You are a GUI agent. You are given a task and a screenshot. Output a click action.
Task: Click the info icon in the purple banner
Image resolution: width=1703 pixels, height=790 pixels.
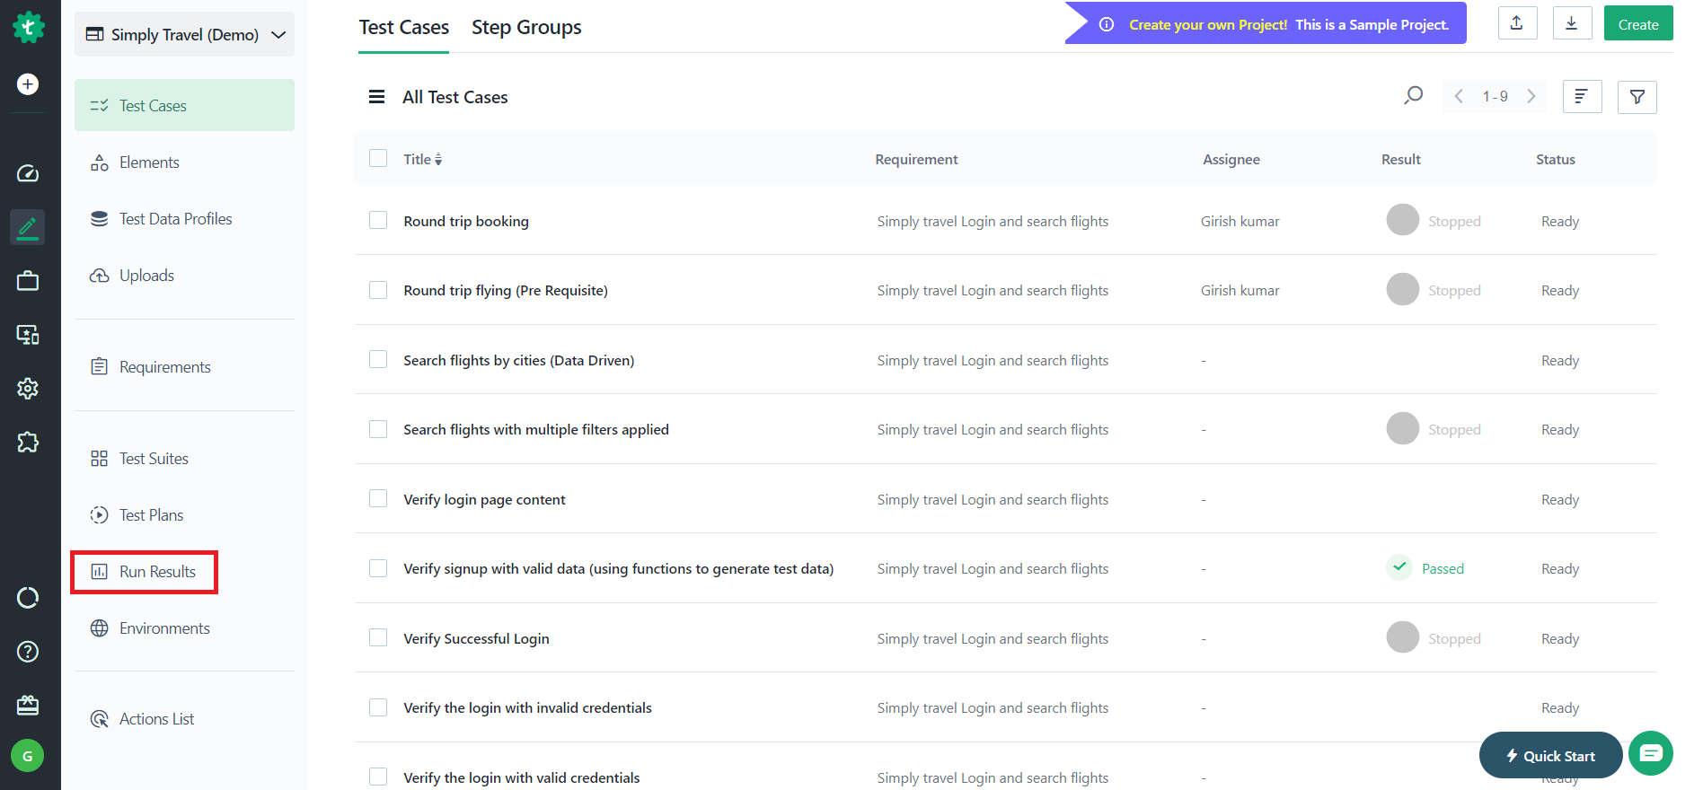pyautogui.click(x=1107, y=25)
